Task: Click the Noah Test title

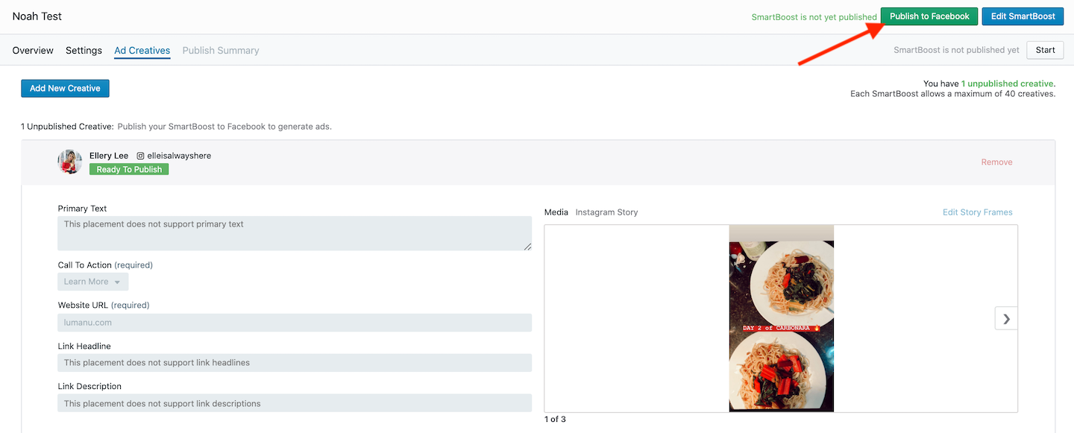Action: pyautogui.click(x=37, y=16)
